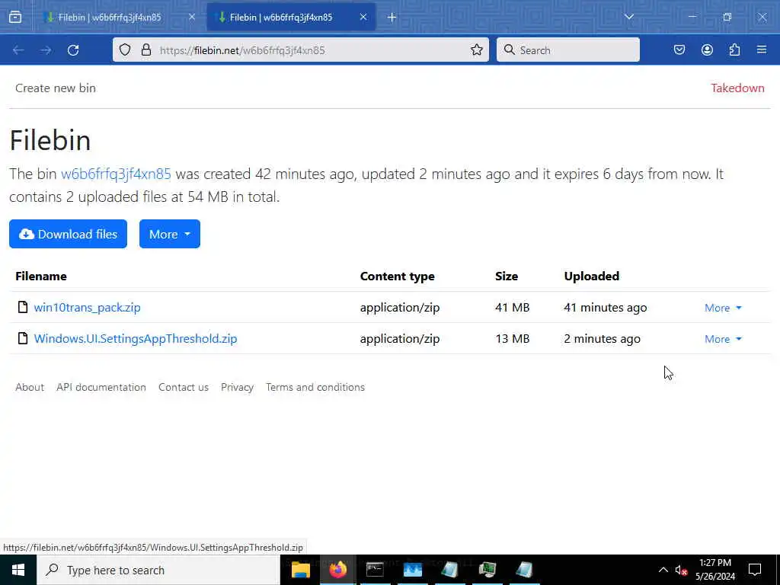This screenshot has height=585, width=780.
Task: Open Firefox View icon in tab bar
Action: 15,17
